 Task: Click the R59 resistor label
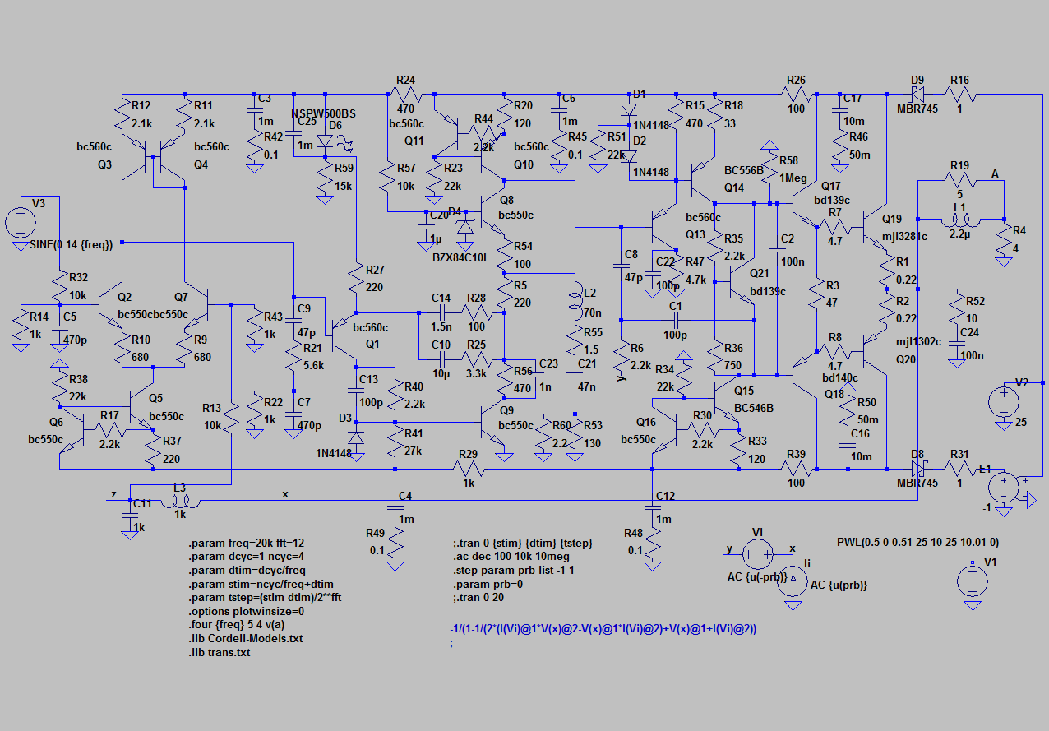click(344, 168)
